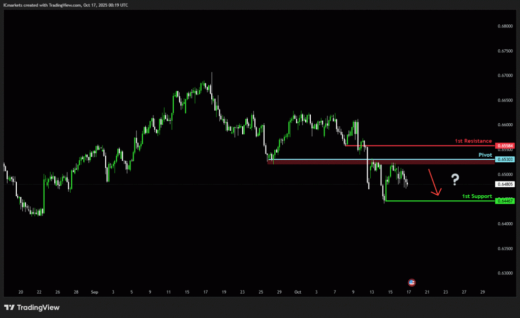Click the green 0.64467 support price tag
520x318 pixels.
click(x=506, y=201)
